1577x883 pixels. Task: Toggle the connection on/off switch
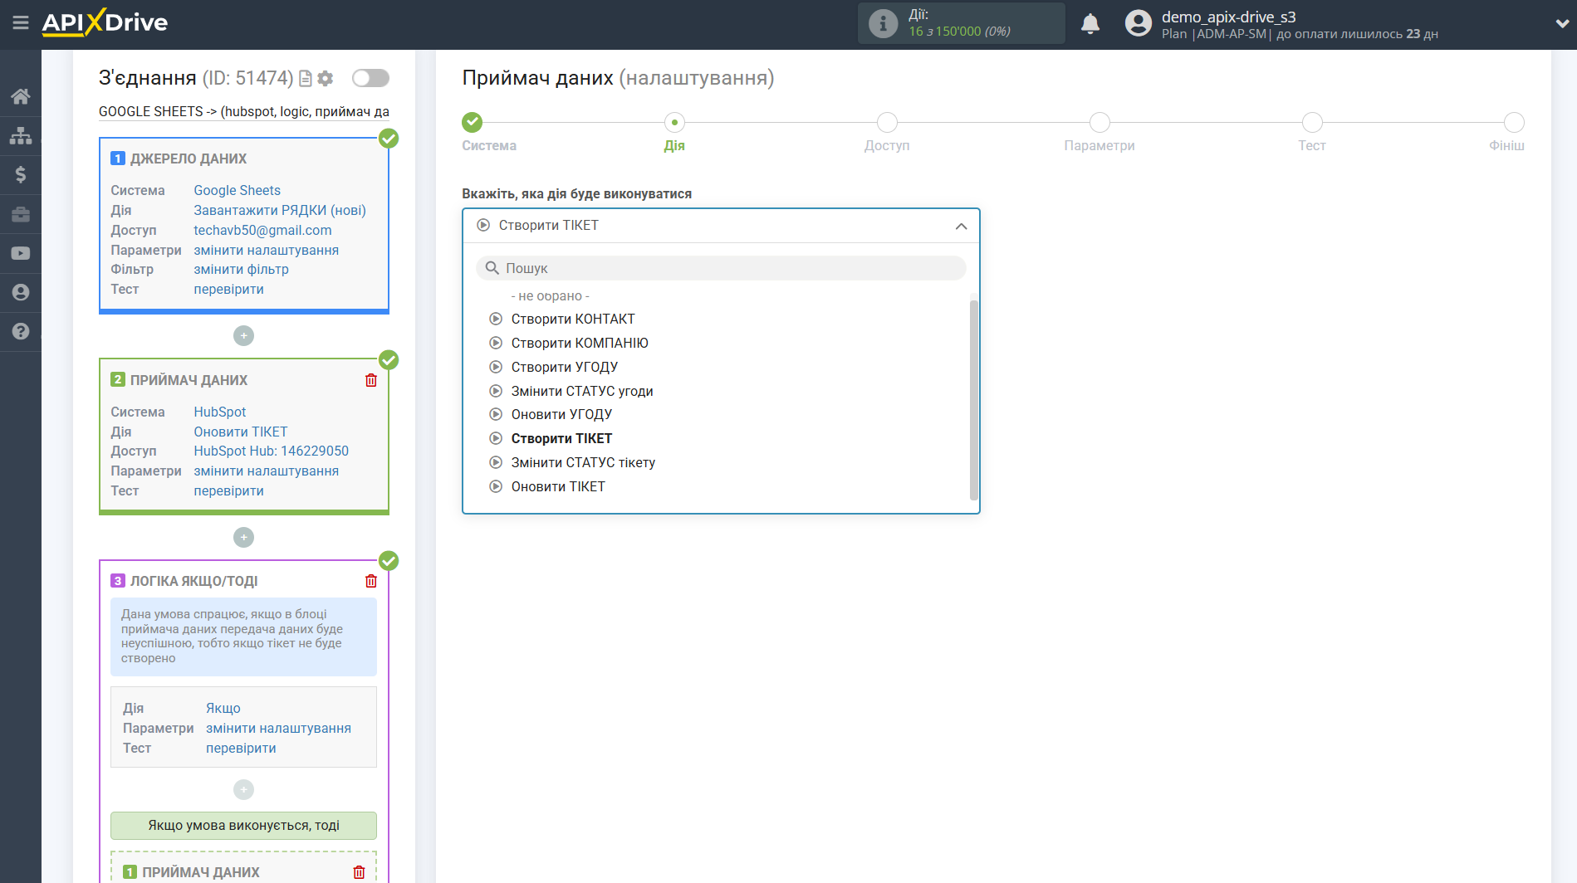(x=370, y=78)
